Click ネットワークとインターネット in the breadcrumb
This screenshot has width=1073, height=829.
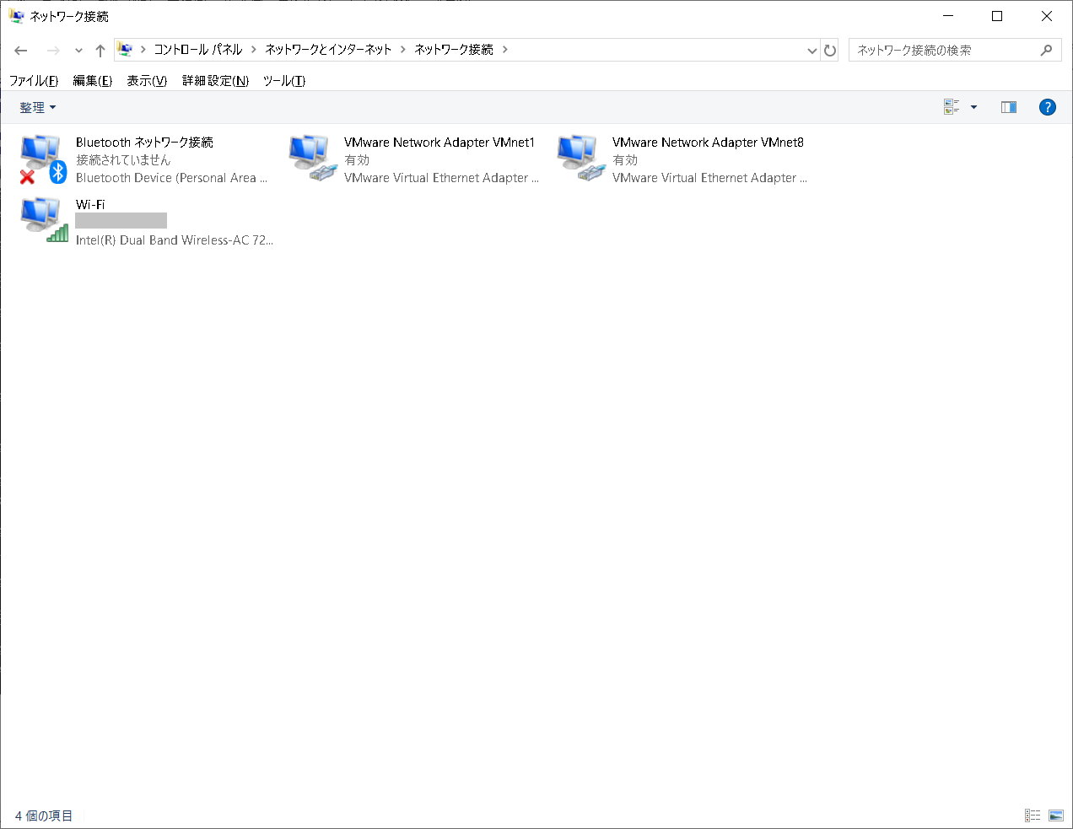(328, 50)
